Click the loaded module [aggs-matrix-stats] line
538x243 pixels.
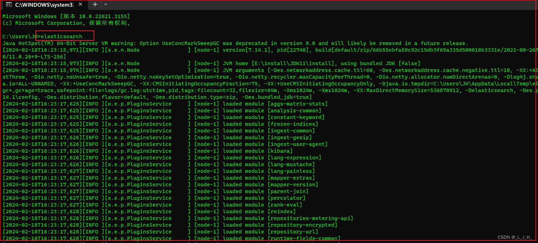165,104
